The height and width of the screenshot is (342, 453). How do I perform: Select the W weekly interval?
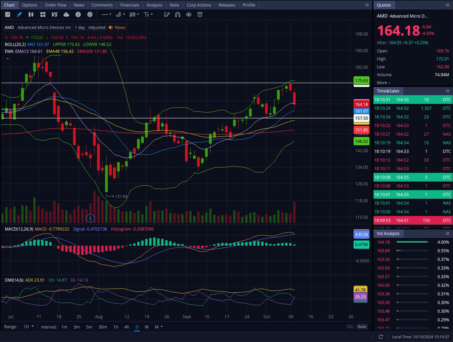146,327
